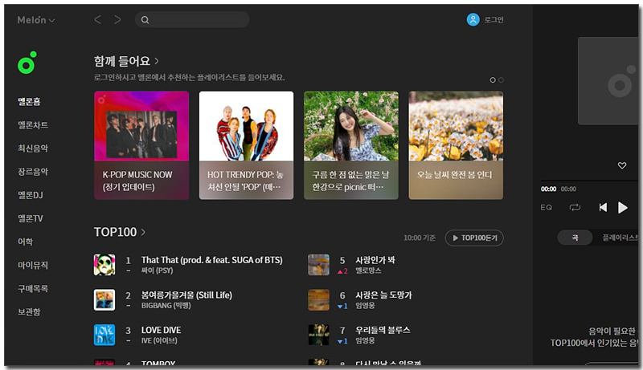
Task: Open the song 사랑은 늘 도망가
Action: [383, 295]
